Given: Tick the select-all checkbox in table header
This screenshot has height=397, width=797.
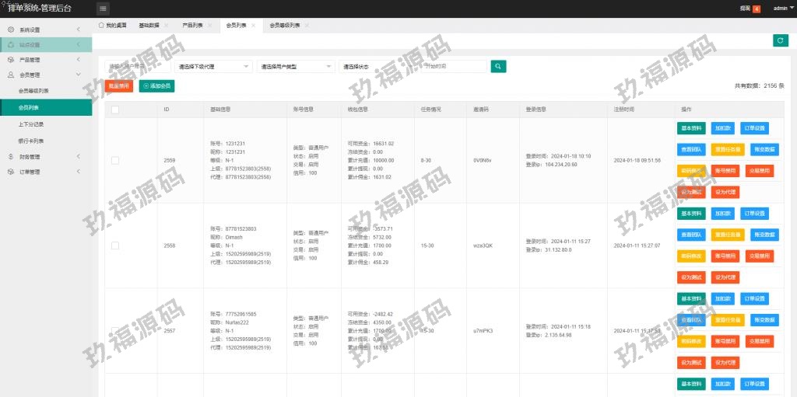Looking at the screenshot, I should point(115,110).
